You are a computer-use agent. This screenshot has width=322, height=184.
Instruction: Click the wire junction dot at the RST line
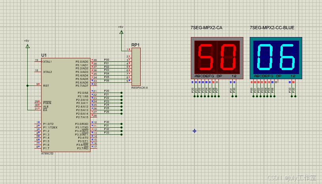point(28,85)
